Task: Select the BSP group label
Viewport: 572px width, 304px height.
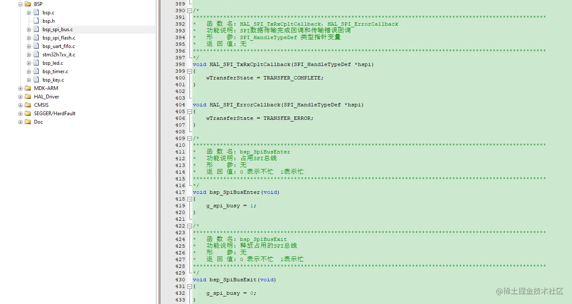Action: 38,4
